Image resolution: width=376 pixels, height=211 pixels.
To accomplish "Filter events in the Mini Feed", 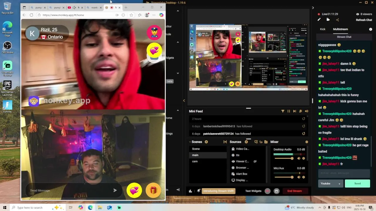I will [x=283, y=111].
